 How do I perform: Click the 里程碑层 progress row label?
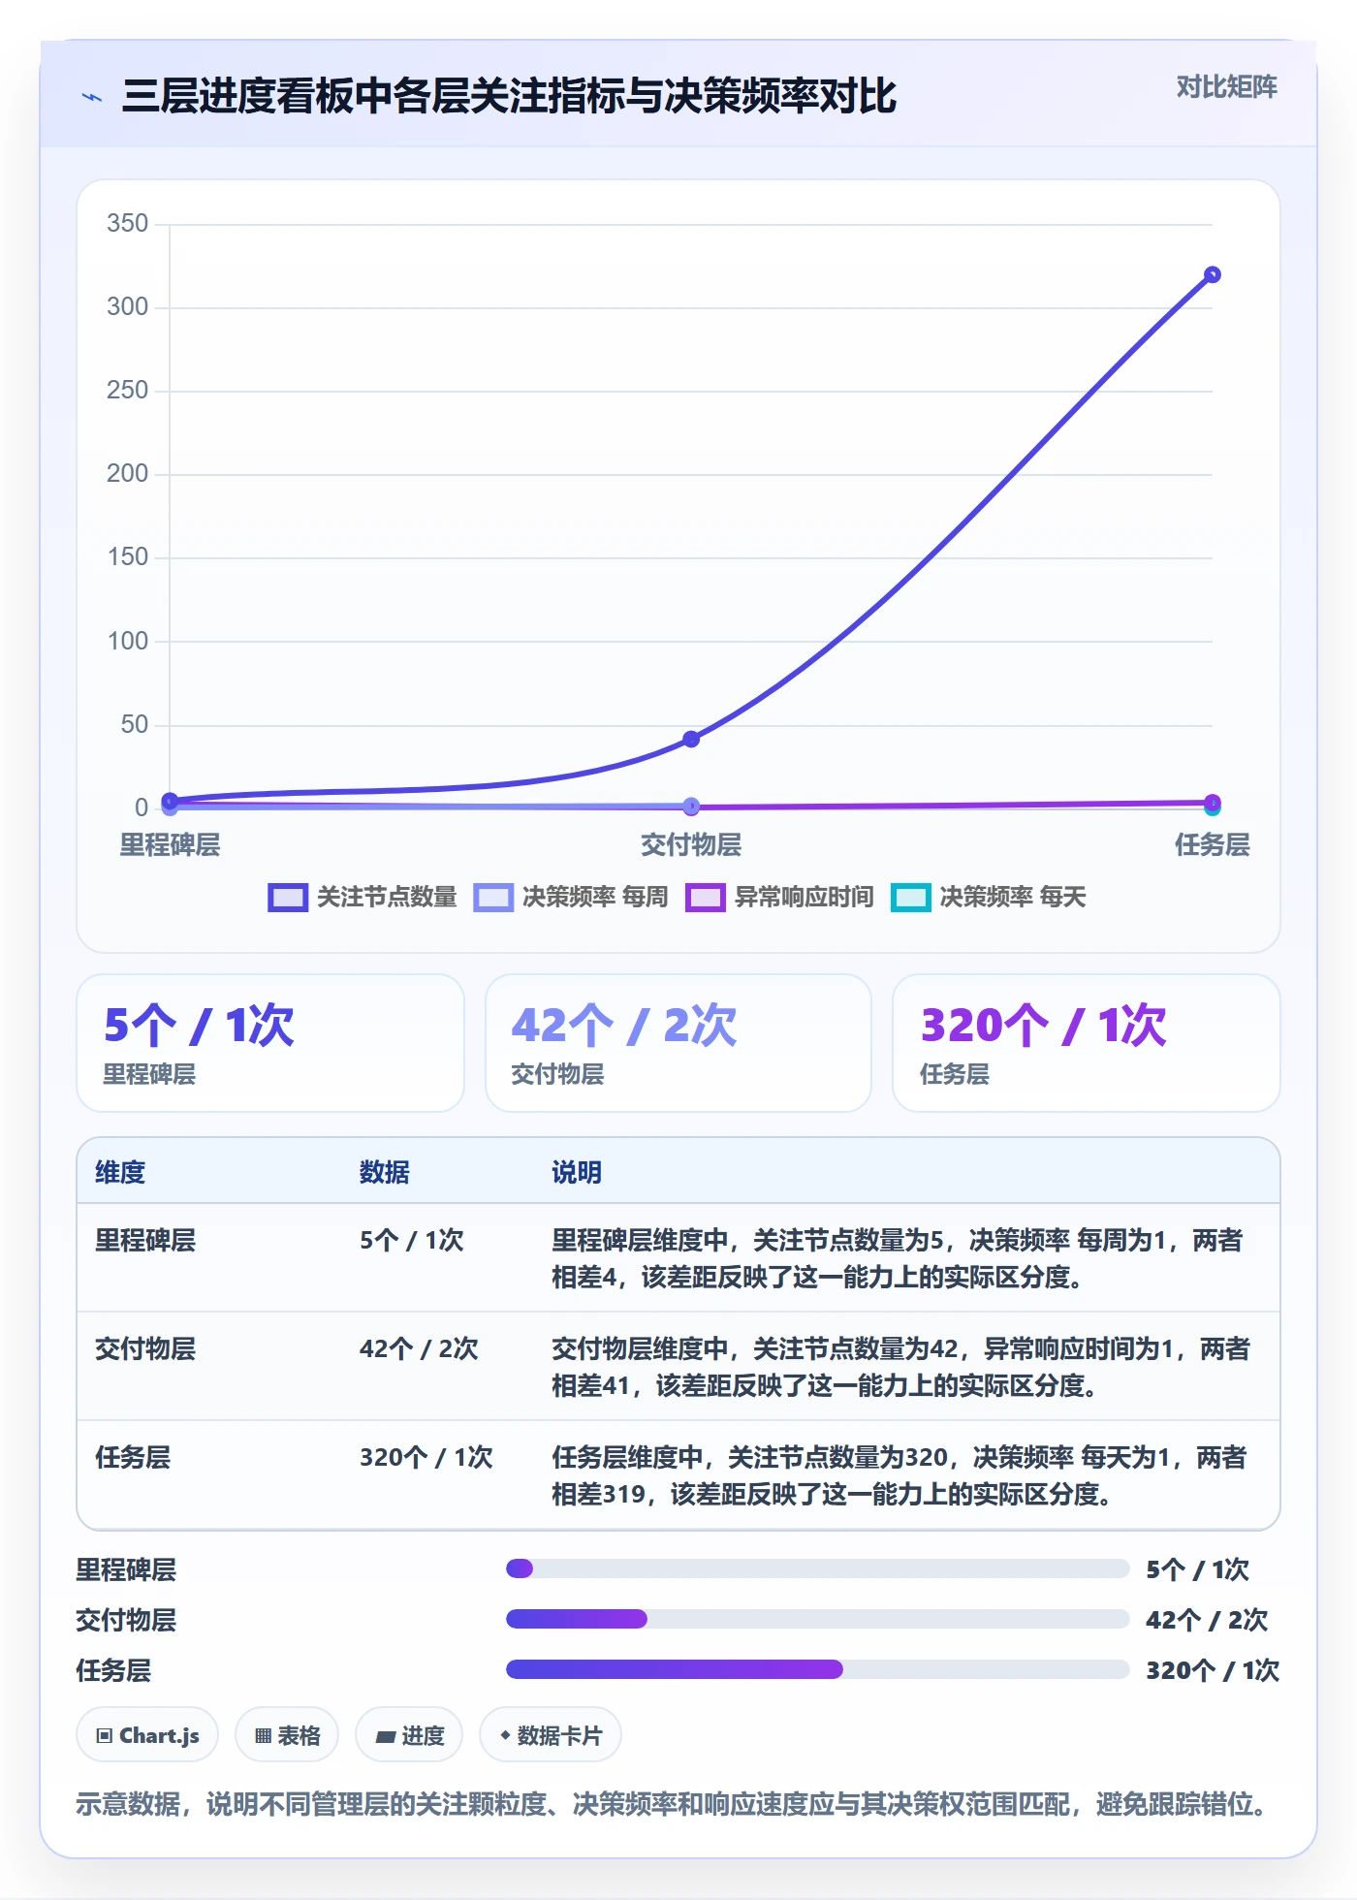point(126,1569)
